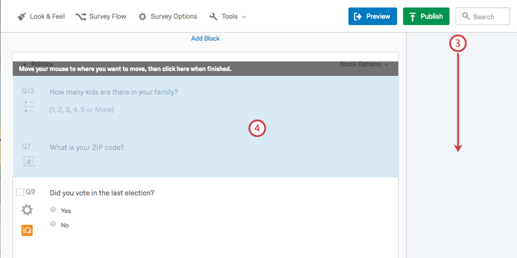
Task: Click the Survey Options gear icon
Action: tap(142, 16)
